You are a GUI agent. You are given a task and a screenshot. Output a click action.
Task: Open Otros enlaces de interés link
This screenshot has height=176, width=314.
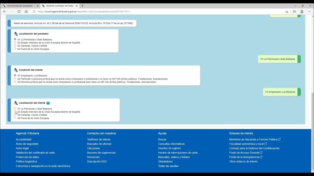tap(244, 161)
